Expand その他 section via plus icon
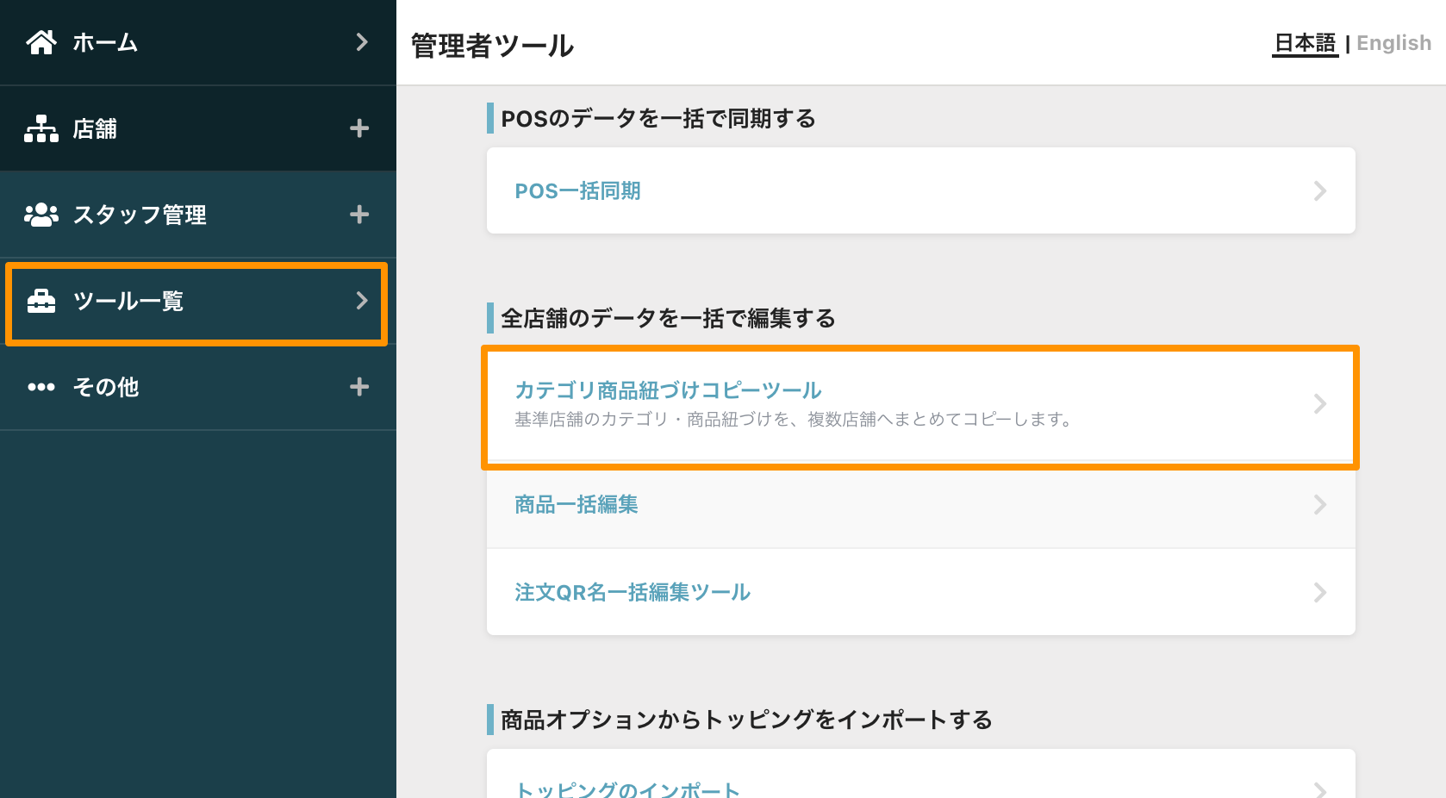The height and width of the screenshot is (798, 1446). 359,387
